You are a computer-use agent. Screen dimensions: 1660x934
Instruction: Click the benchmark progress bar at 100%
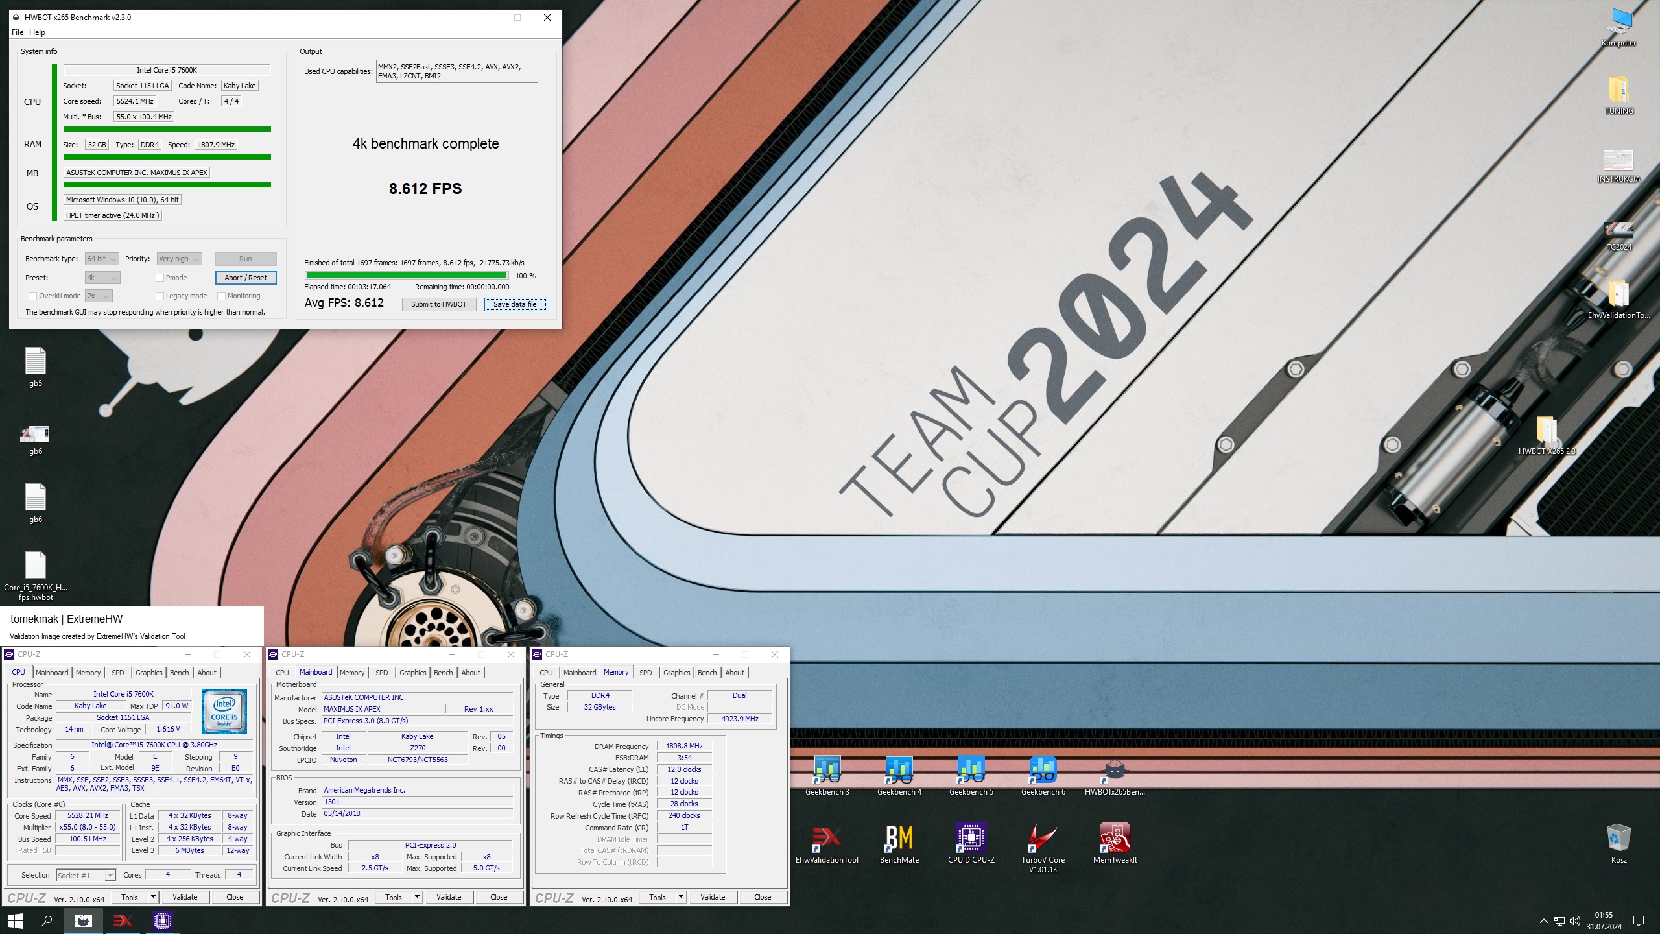coord(407,276)
